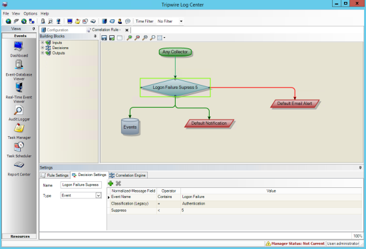Image resolution: width=366 pixels, height=249 pixels.
Task: Click the magnifier search viewer toolbar icon
Action: click(51, 21)
